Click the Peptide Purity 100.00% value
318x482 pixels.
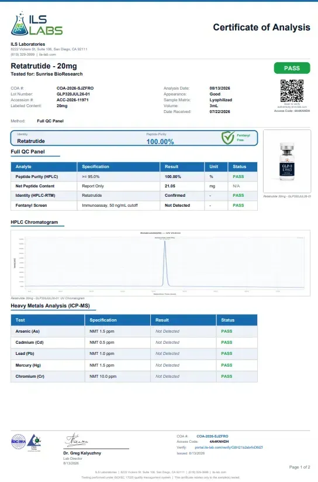(x=160, y=142)
